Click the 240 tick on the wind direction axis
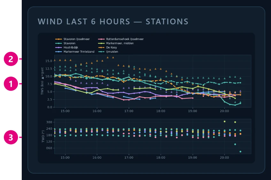This screenshot has height=180, width=271. pos(49,129)
